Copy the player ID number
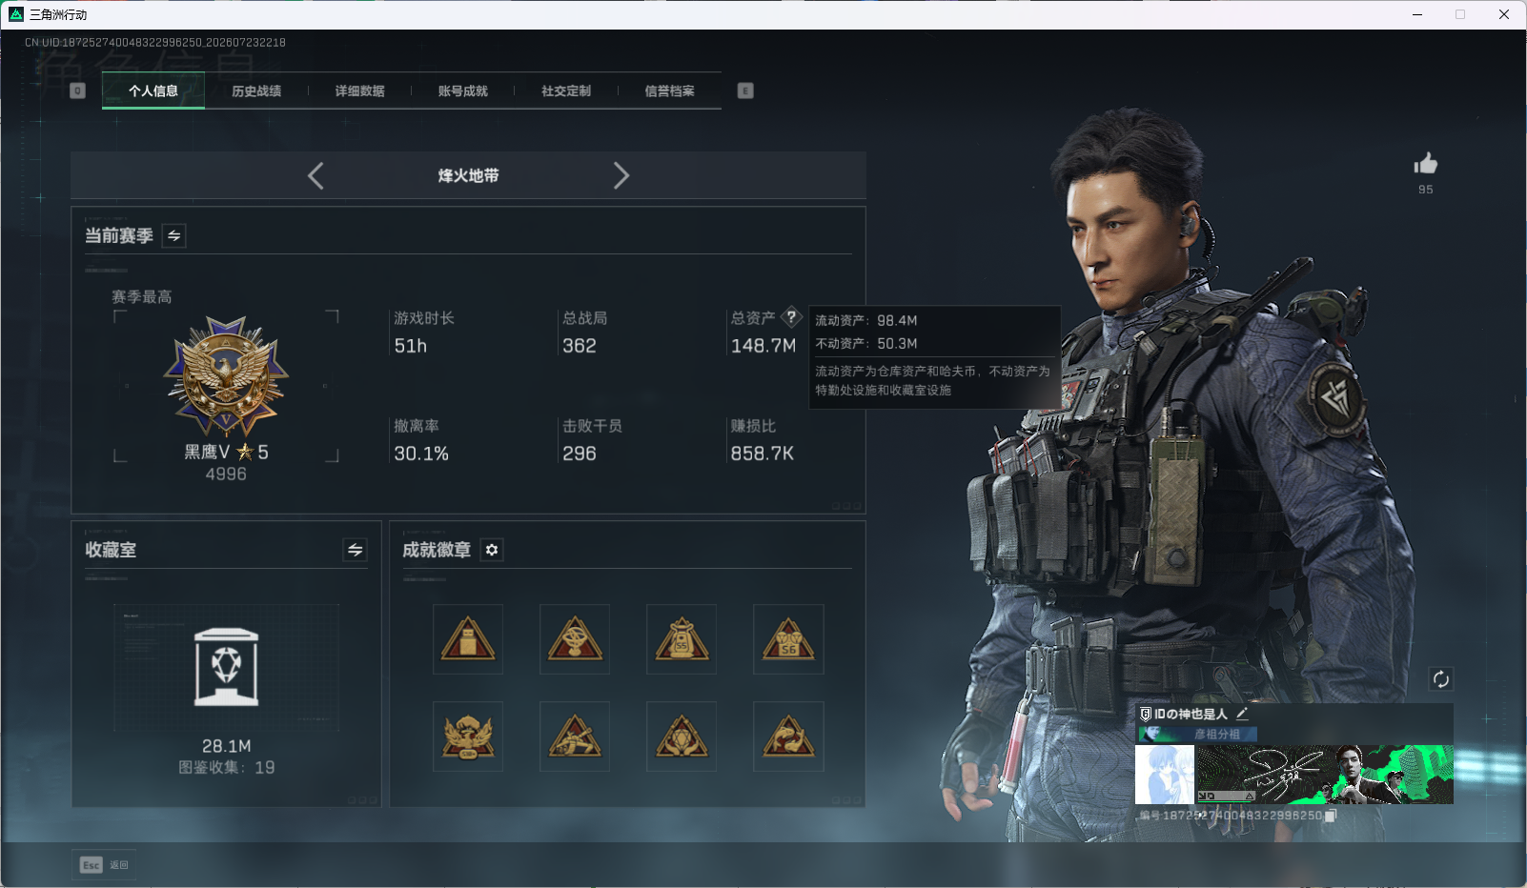The width and height of the screenshot is (1527, 888). [1332, 816]
